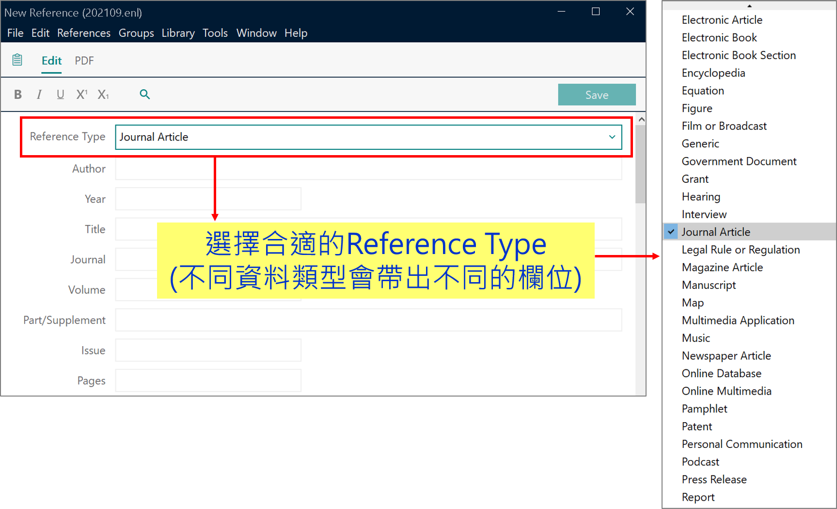Pick Film or Broadcast type

724,126
